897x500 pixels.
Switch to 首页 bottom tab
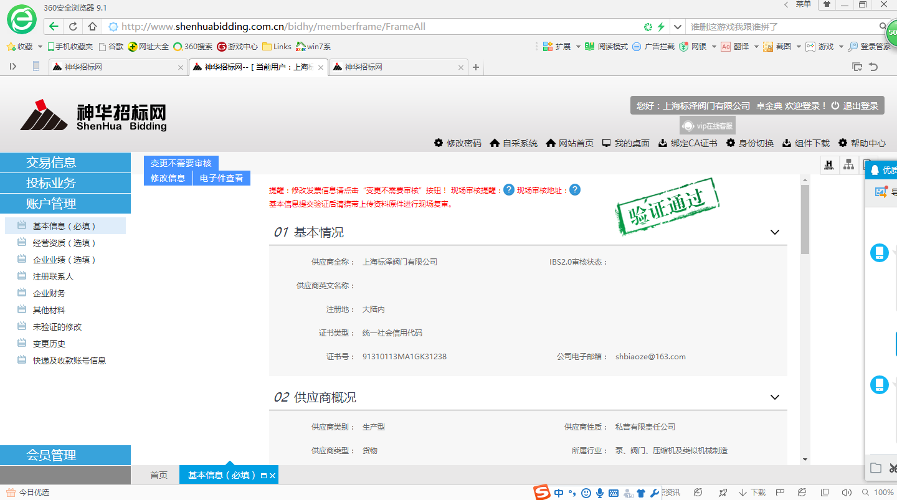pos(159,475)
